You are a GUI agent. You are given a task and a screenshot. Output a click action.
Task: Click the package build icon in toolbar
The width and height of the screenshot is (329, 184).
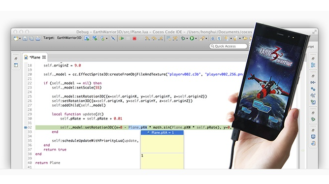(102, 38)
